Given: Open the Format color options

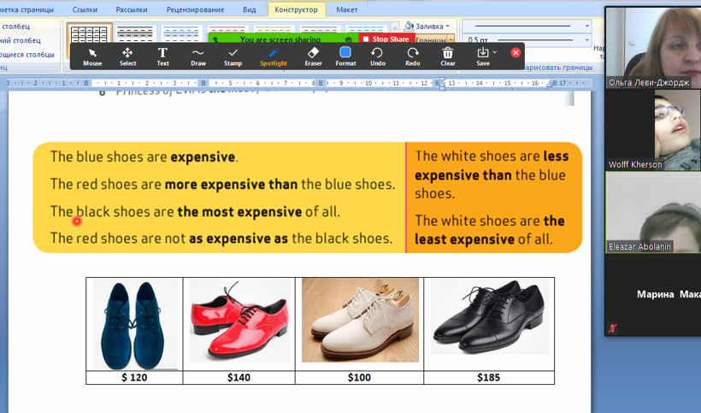Looking at the screenshot, I should pyautogui.click(x=345, y=56).
